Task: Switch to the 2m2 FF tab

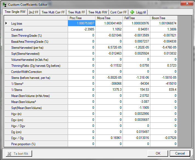Action: 33,12
